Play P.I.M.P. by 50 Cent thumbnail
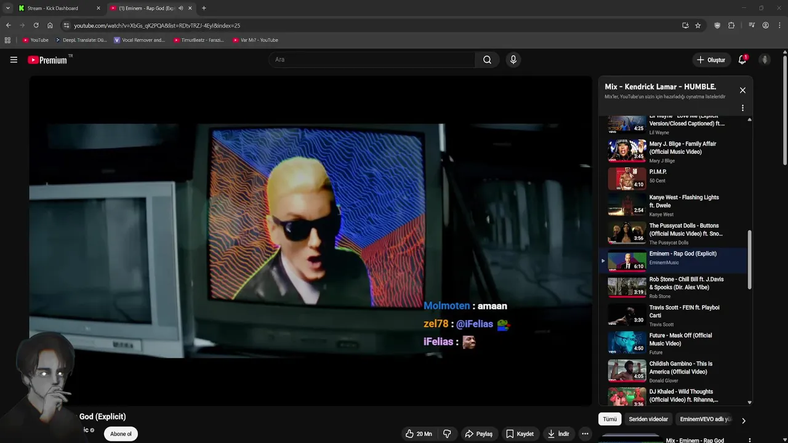 click(x=627, y=178)
